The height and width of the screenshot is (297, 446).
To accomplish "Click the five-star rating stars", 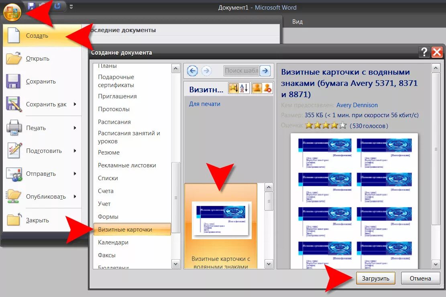I will (326, 126).
